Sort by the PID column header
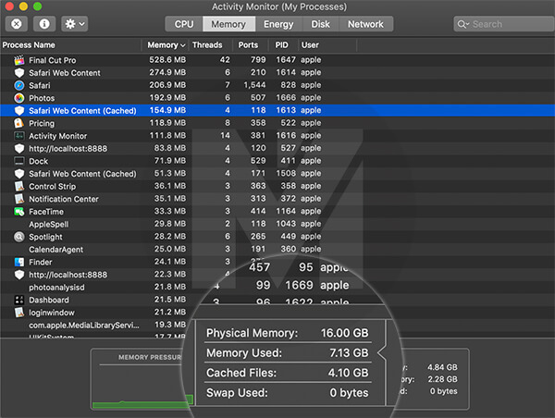Viewport: 555px width, 418px height. 282,45
